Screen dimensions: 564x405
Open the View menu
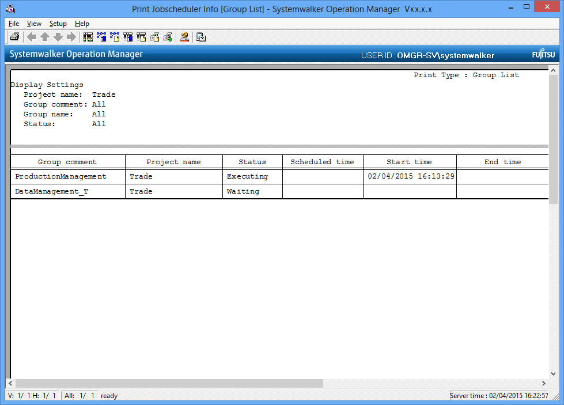34,24
